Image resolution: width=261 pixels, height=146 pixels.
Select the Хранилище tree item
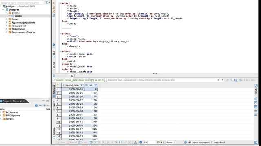[18, 29]
